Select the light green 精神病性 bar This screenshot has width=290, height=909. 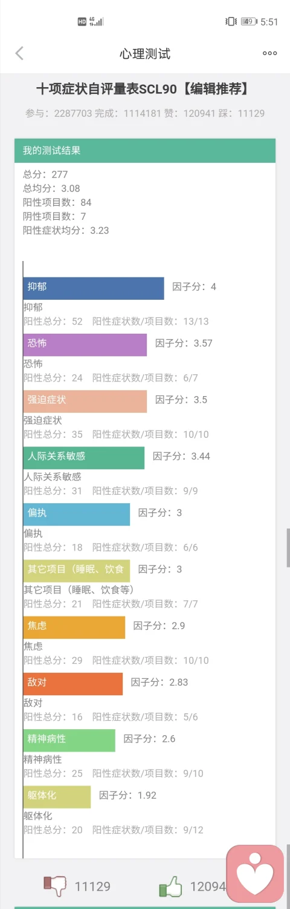click(69, 741)
